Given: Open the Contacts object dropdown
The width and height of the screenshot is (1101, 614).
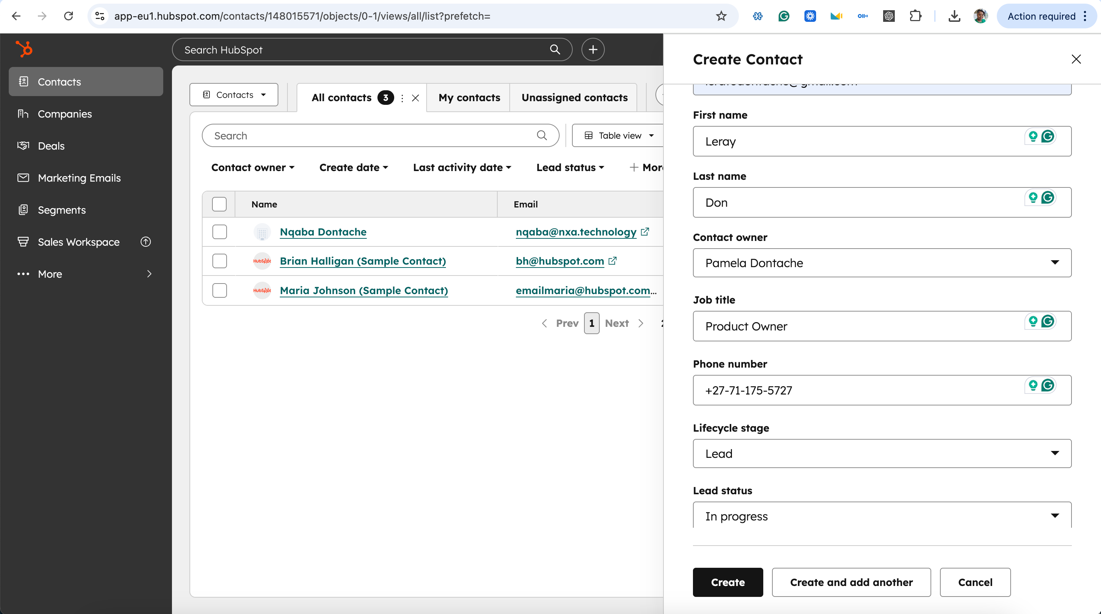Looking at the screenshot, I should (234, 94).
